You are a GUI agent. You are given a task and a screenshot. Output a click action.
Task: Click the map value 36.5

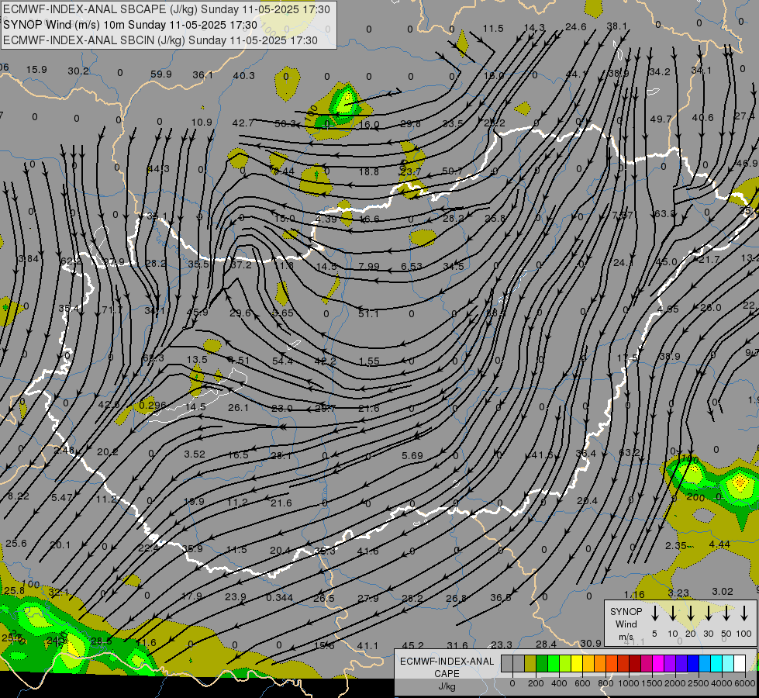tap(501, 598)
